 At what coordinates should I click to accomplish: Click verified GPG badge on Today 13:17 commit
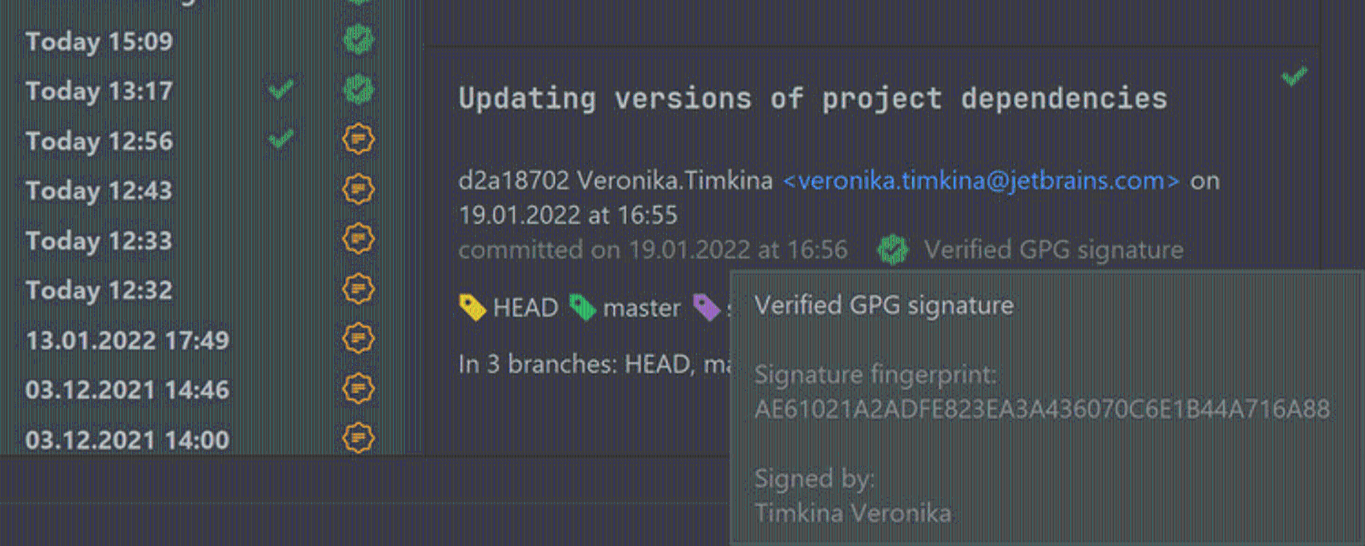pos(358,89)
